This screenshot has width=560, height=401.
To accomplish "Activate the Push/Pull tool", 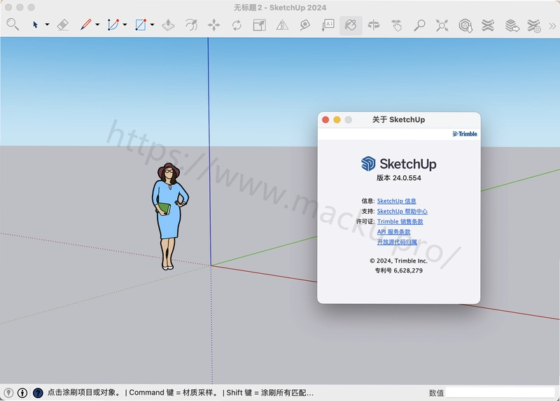I will point(168,25).
